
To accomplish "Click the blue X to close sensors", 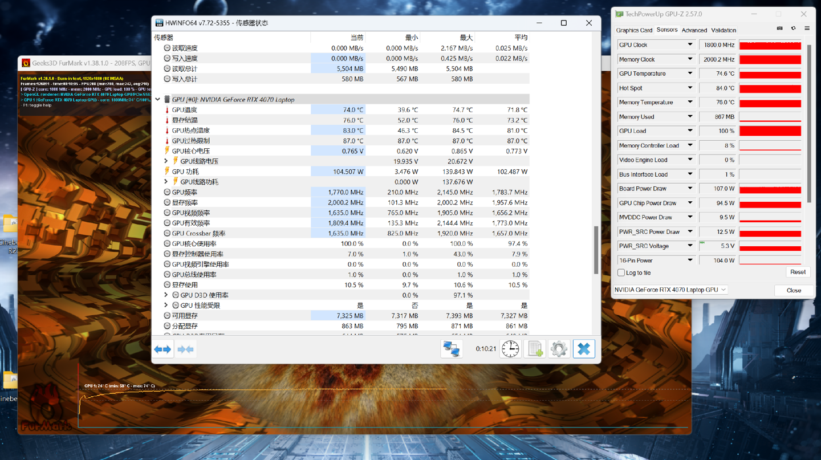I will (583, 349).
